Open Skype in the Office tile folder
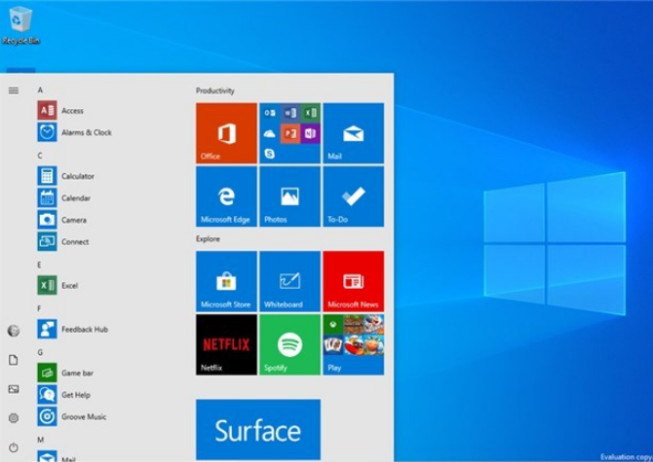The width and height of the screenshot is (653, 462). click(270, 154)
